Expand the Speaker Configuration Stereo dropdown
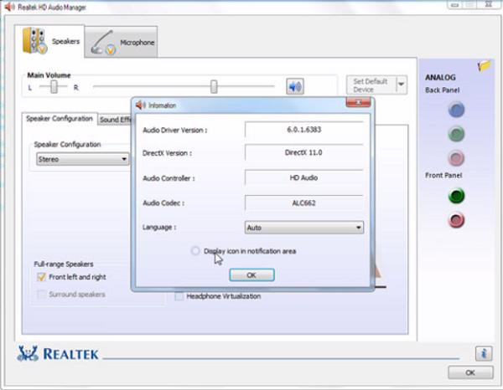 coord(82,159)
